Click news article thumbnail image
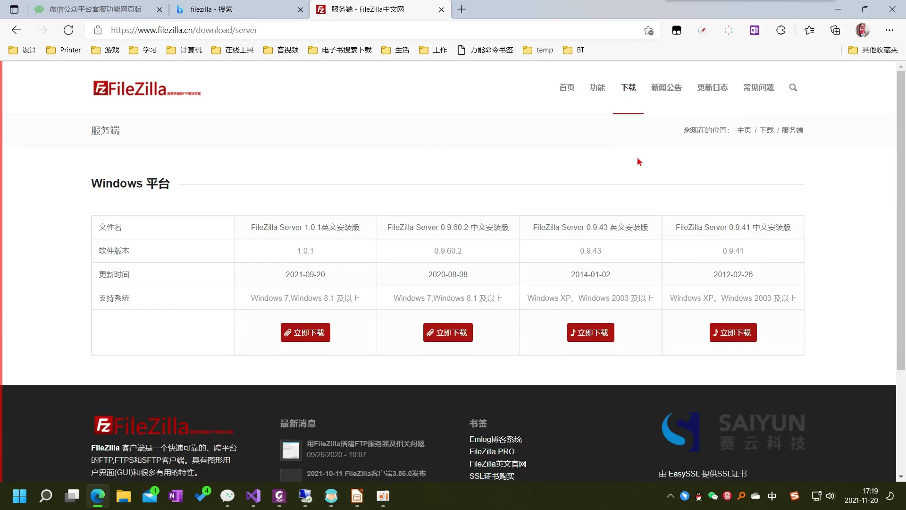 291,450
